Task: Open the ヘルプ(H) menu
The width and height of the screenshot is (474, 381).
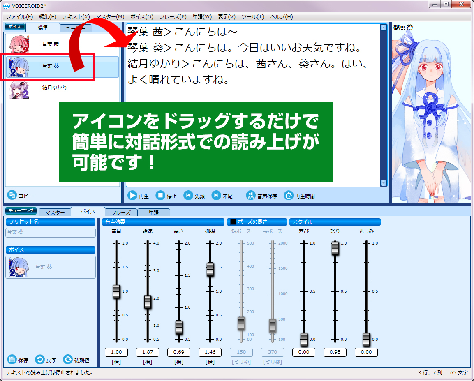Action: click(281, 17)
